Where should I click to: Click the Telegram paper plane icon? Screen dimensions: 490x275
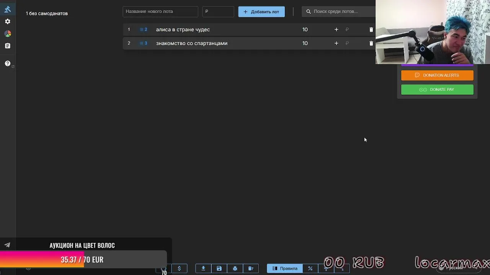pyautogui.click(x=7, y=245)
